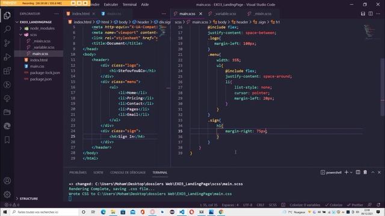Close the terminal panel
This screenshot has width=385, height=216.
click(x=379, y=172)
